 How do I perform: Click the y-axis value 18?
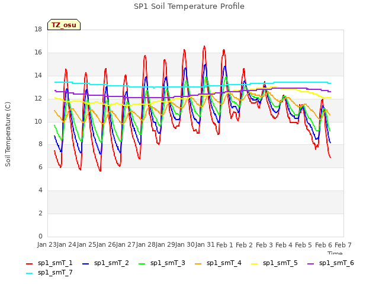[38, 29]
